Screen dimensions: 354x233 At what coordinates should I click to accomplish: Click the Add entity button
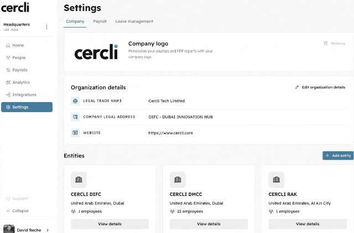point(338,156)
